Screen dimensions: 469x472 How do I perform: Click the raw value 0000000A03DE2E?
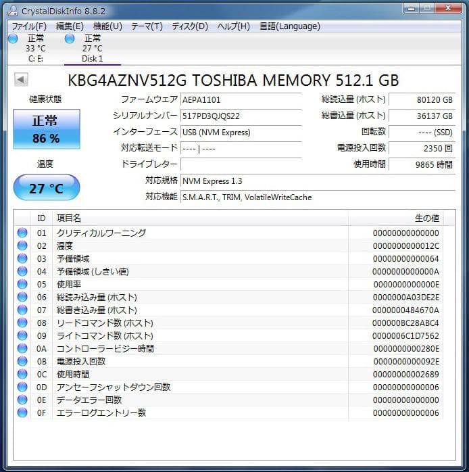tap(406, 298)
